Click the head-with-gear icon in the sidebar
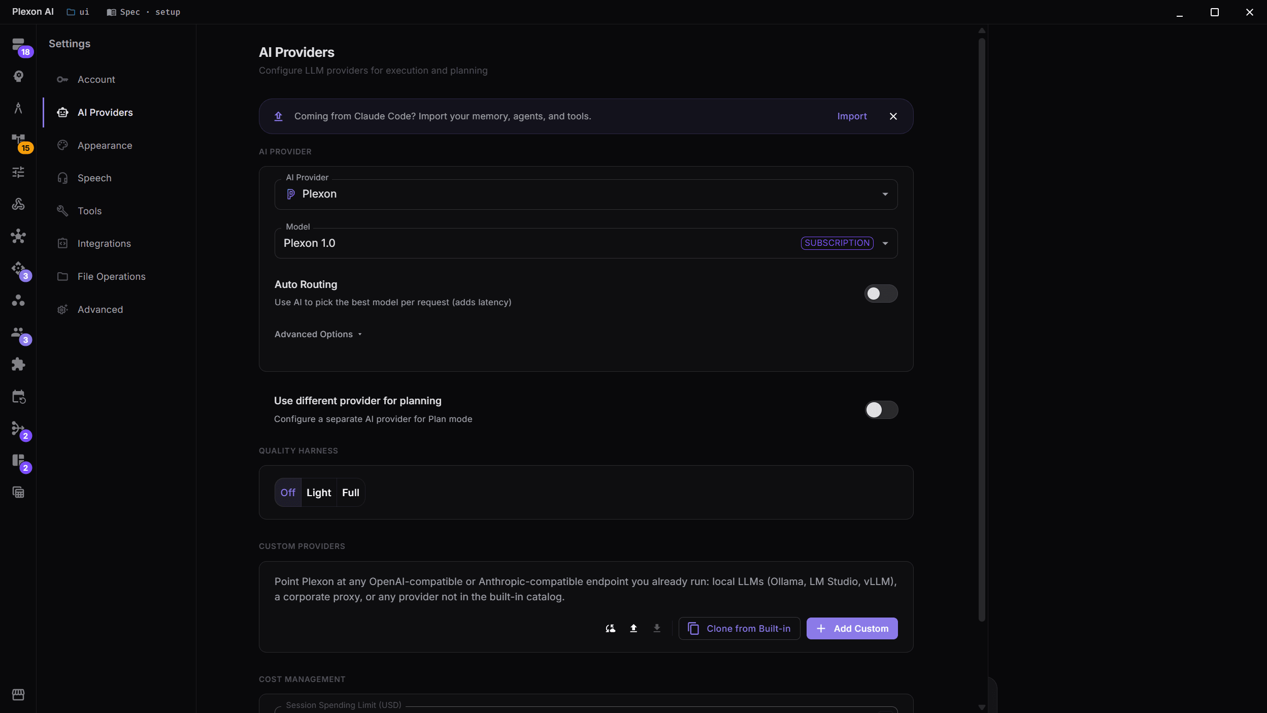The height and width of the screenshot is (713, 1267). [x=19, y=76]
